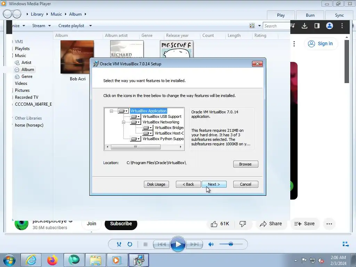Image resolution: width=356 pixels, height=267 pixels.
Task: Click the Stop playback button
Action: [x=146, y=244]
